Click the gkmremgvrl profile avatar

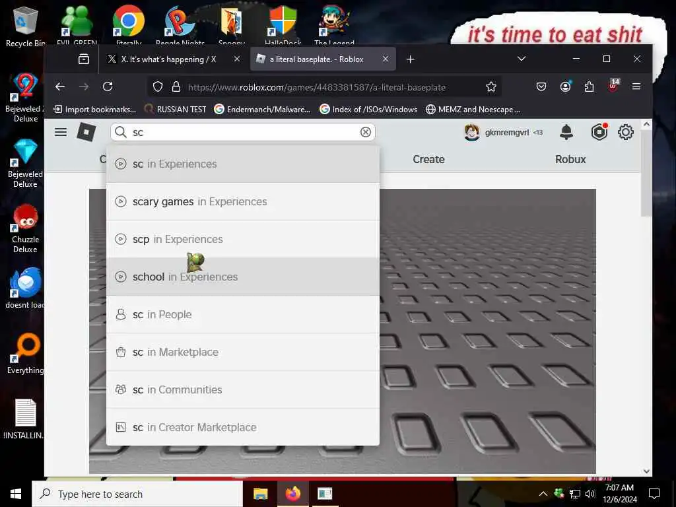click(471, 132)
